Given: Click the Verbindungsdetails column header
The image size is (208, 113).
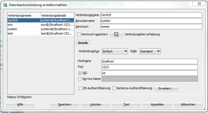Looking at the screenshot, I should [57, 15].
